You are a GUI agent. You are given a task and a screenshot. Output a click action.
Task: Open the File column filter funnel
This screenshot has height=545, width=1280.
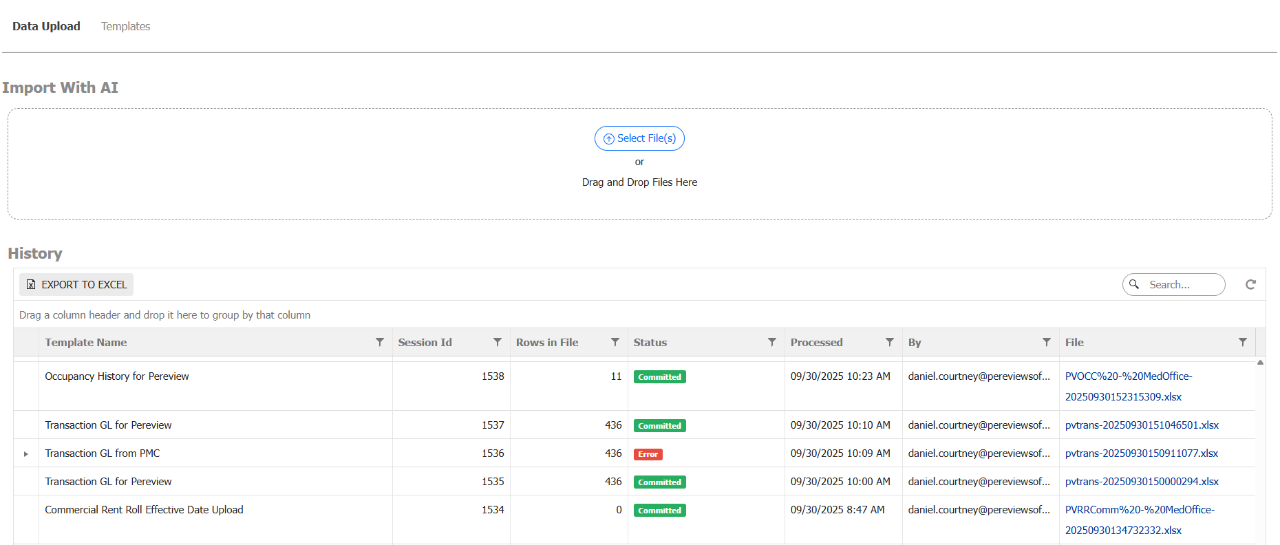[1242, 342]
